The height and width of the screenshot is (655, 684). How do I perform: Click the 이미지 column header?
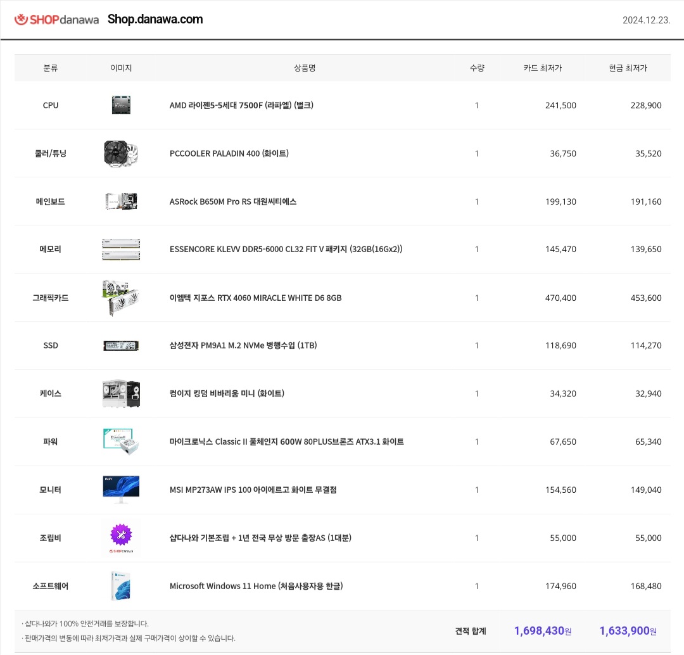[x=121, y=68]
